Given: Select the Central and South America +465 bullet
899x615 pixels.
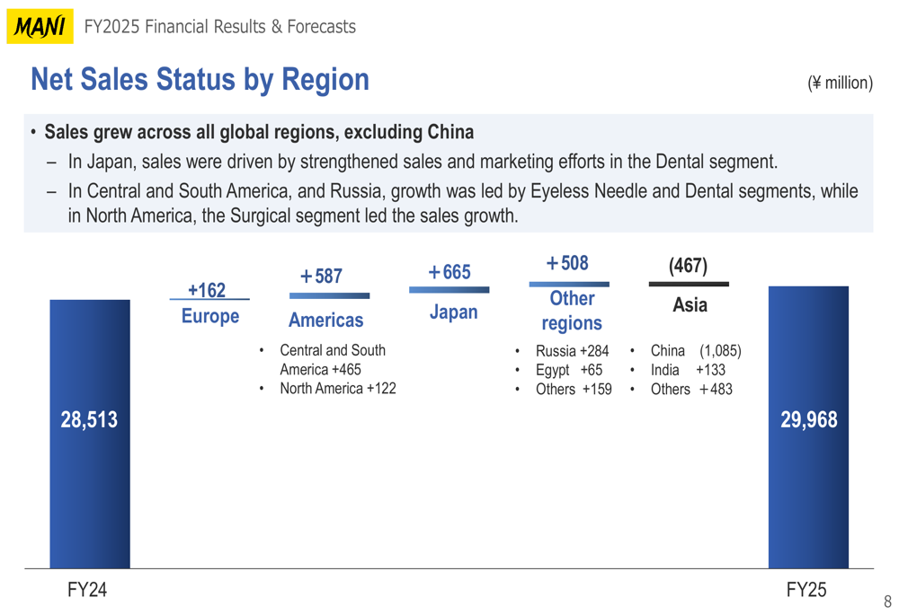Looking at the screenshot, I should (x=332, y=360).
